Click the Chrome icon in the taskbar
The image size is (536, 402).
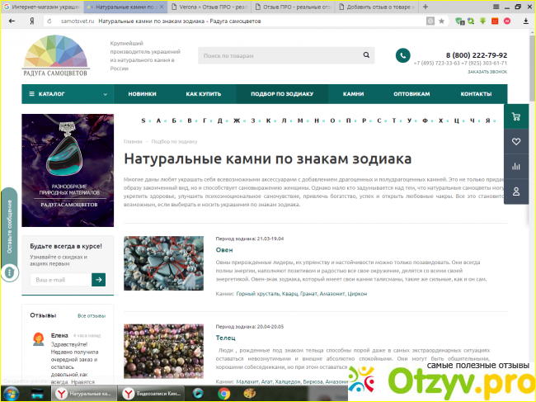[223, 394]
